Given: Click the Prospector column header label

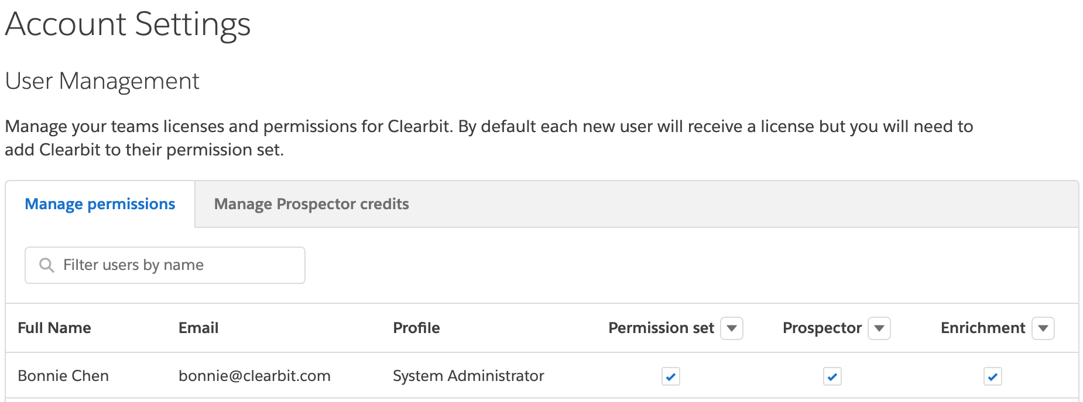Looking at the screenshot, I should click(x=822, y=328).
